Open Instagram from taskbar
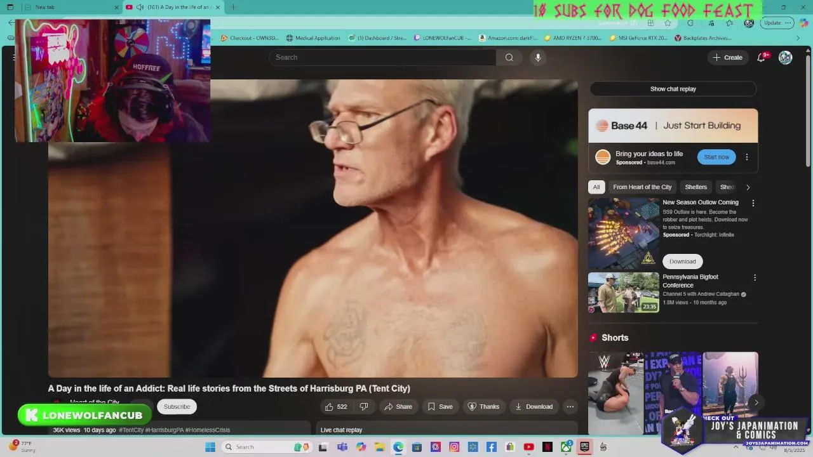Viewport: 813px width, 457px height. 454,447
